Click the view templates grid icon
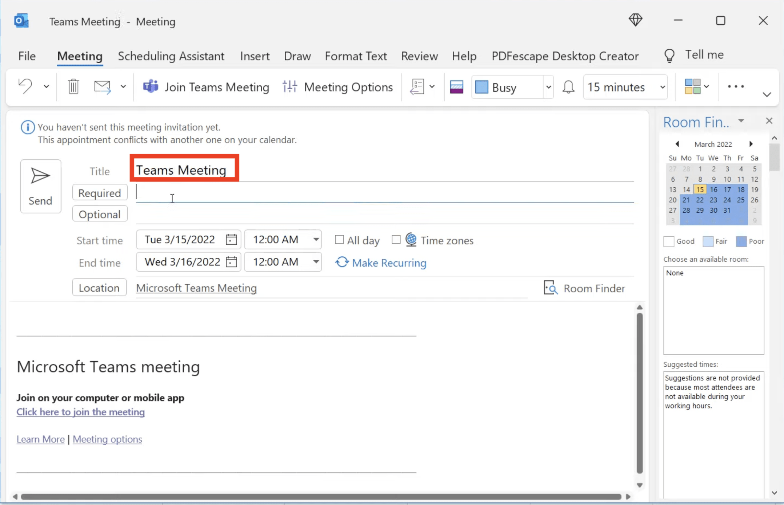The width and height of the screenshot is (784, 505). pyautogui.click(x=692, y=87)
